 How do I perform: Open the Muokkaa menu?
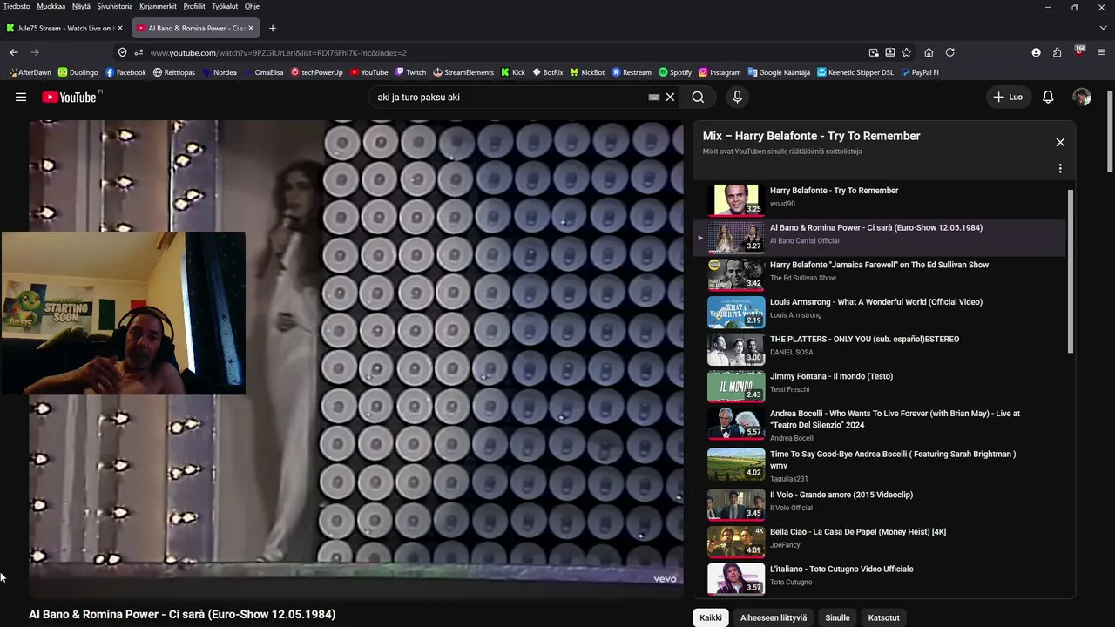point(51,6)
